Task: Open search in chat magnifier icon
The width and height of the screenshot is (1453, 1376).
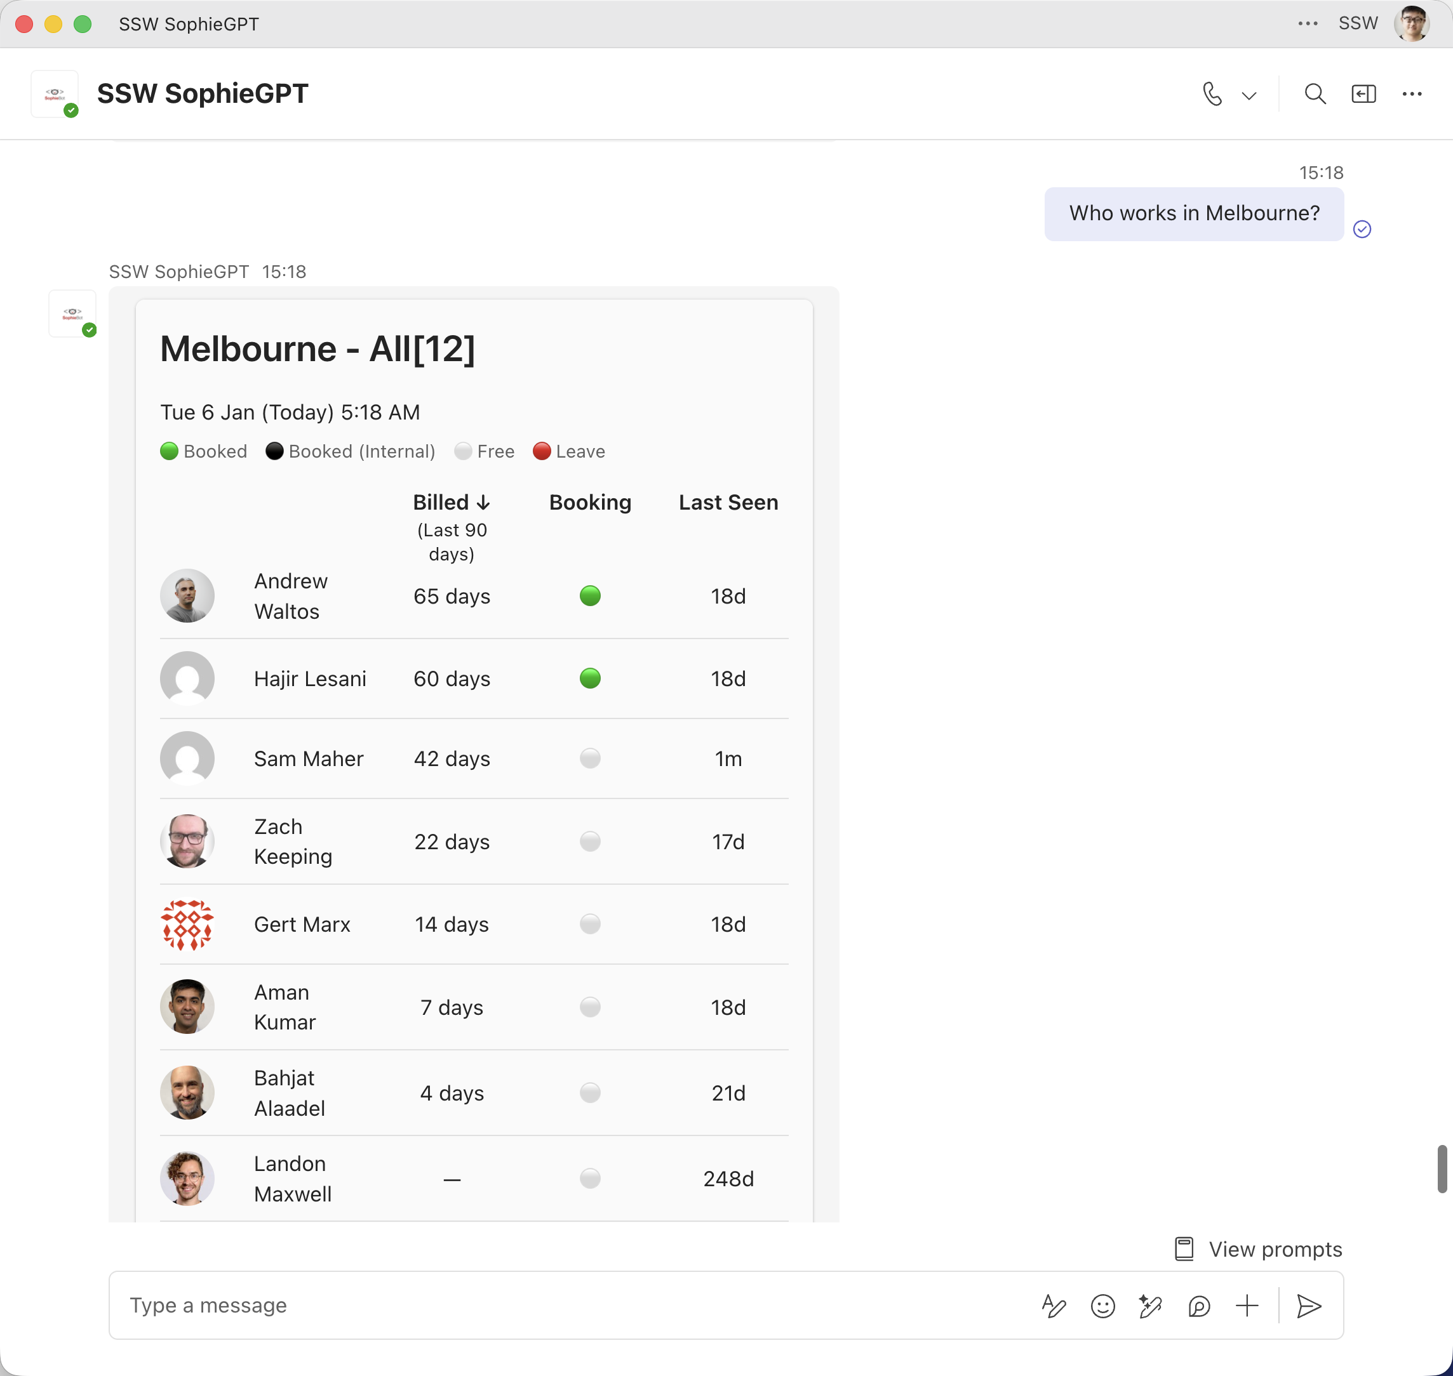Action: pos(1315,94)
